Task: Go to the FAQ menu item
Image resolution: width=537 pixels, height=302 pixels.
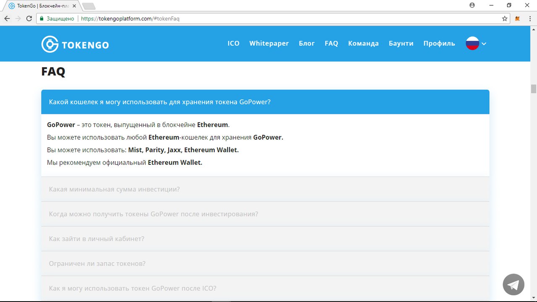Action: tap(331, 43)
